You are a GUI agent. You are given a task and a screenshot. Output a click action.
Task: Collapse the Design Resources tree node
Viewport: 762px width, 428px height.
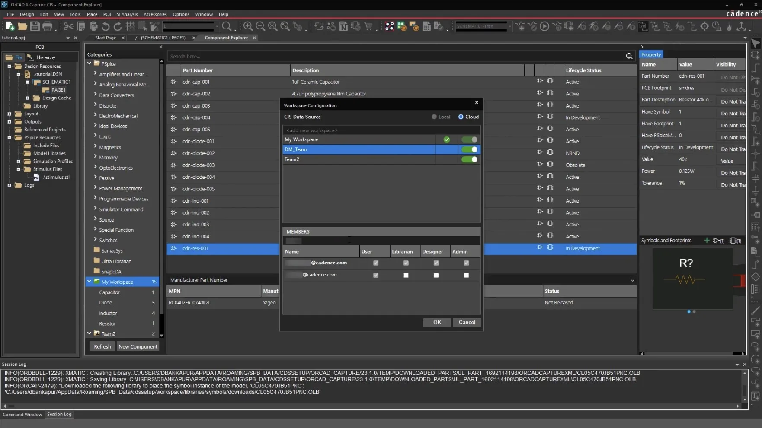point(9,67)
